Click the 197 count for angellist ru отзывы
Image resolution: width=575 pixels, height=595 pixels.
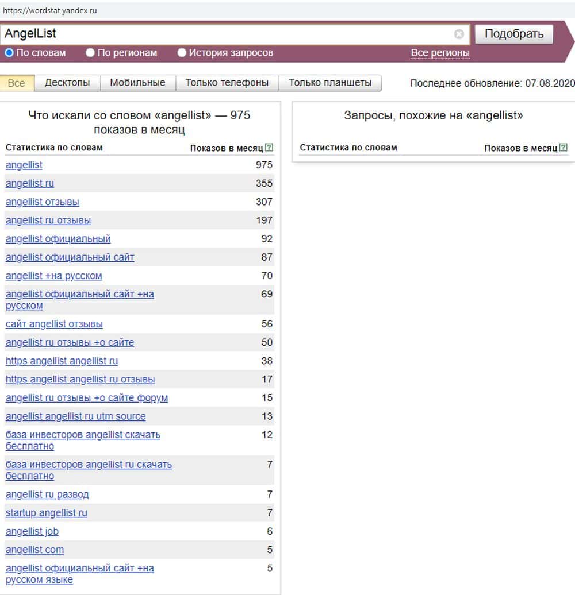(264, 221)
